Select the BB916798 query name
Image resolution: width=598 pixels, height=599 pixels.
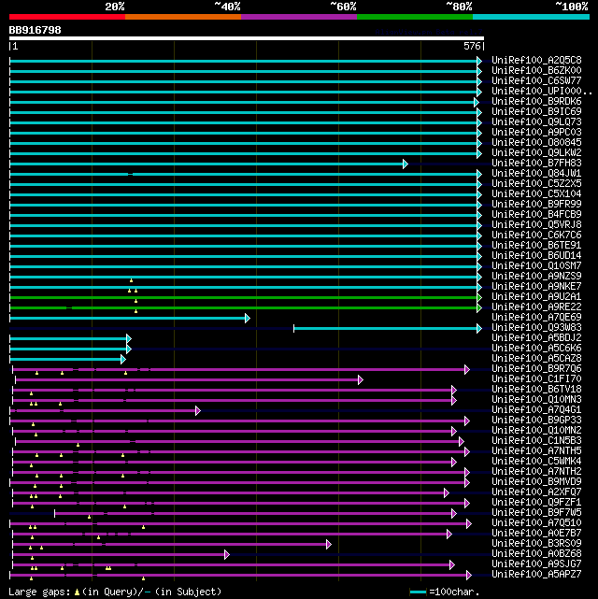(36, 30)
